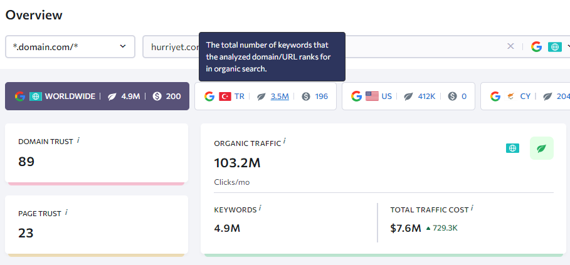
Task: Select the Worldwide region tab
Action: [x=97, y=96]
